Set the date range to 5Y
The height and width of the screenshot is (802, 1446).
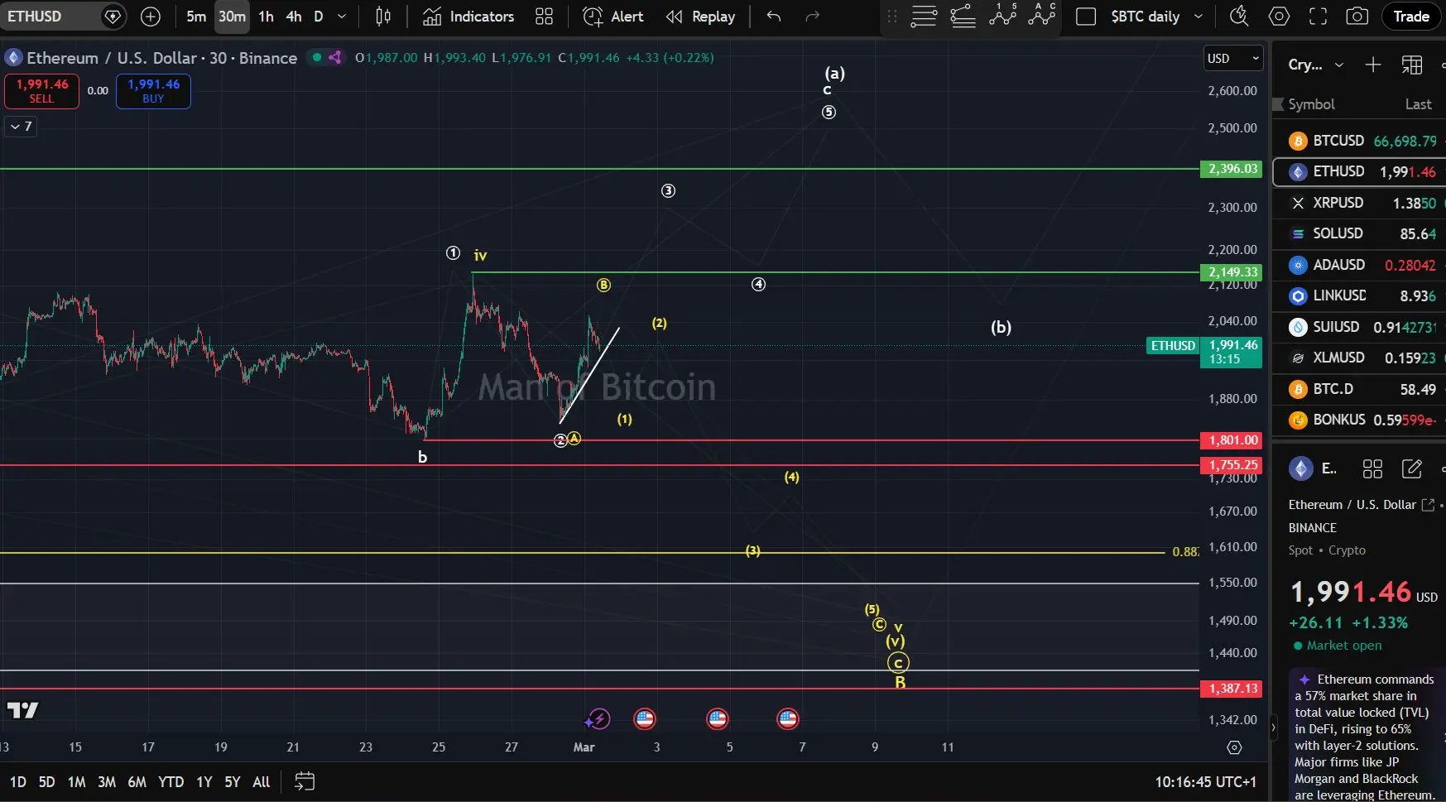[233, 782]
